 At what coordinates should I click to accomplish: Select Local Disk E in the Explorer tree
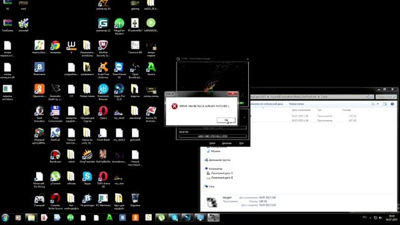click(x=220, y=177)
